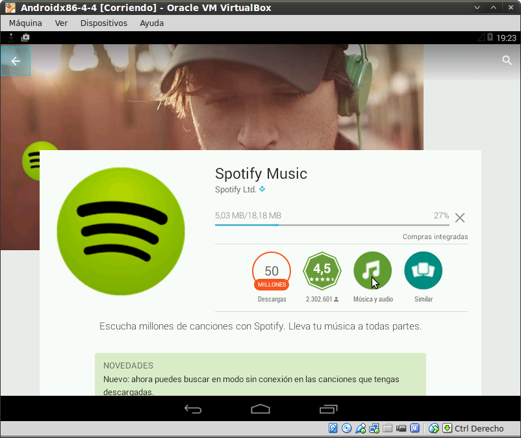Click the optical disc status bar icon
521x438 pixels.
click(346, 428)
